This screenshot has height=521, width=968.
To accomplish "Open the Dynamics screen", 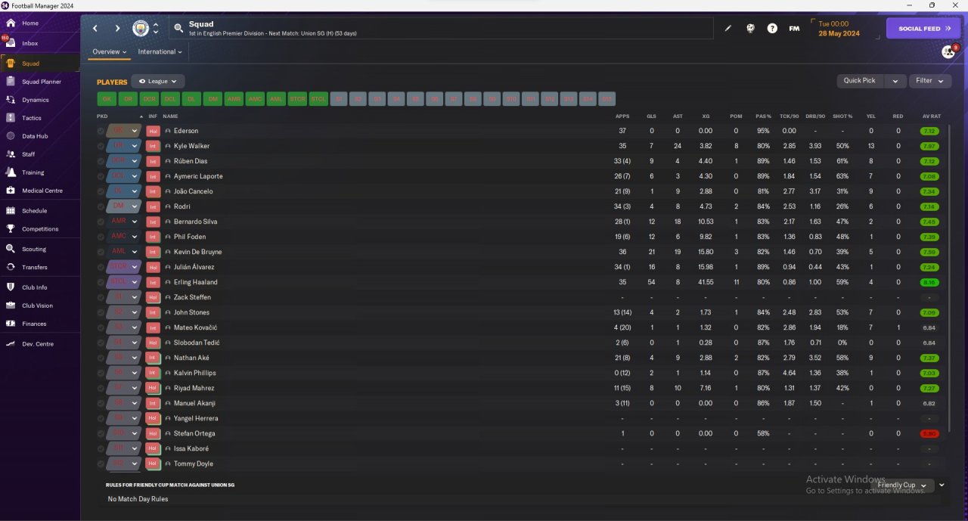I will pos(35,100).
